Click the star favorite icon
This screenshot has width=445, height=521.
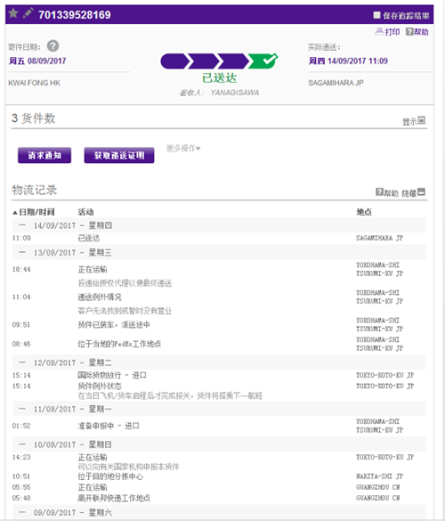pyautogui.click(x=13, y=13)
